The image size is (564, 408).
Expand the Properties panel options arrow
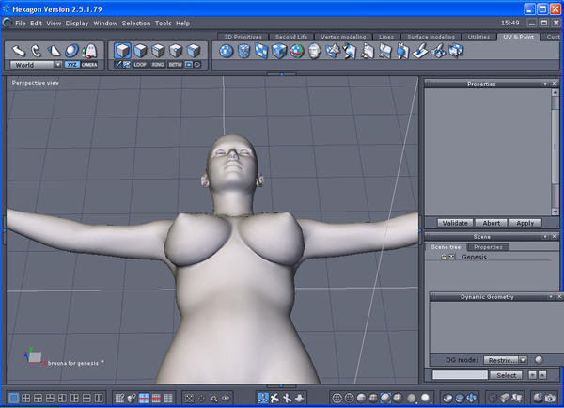point(545,84)
